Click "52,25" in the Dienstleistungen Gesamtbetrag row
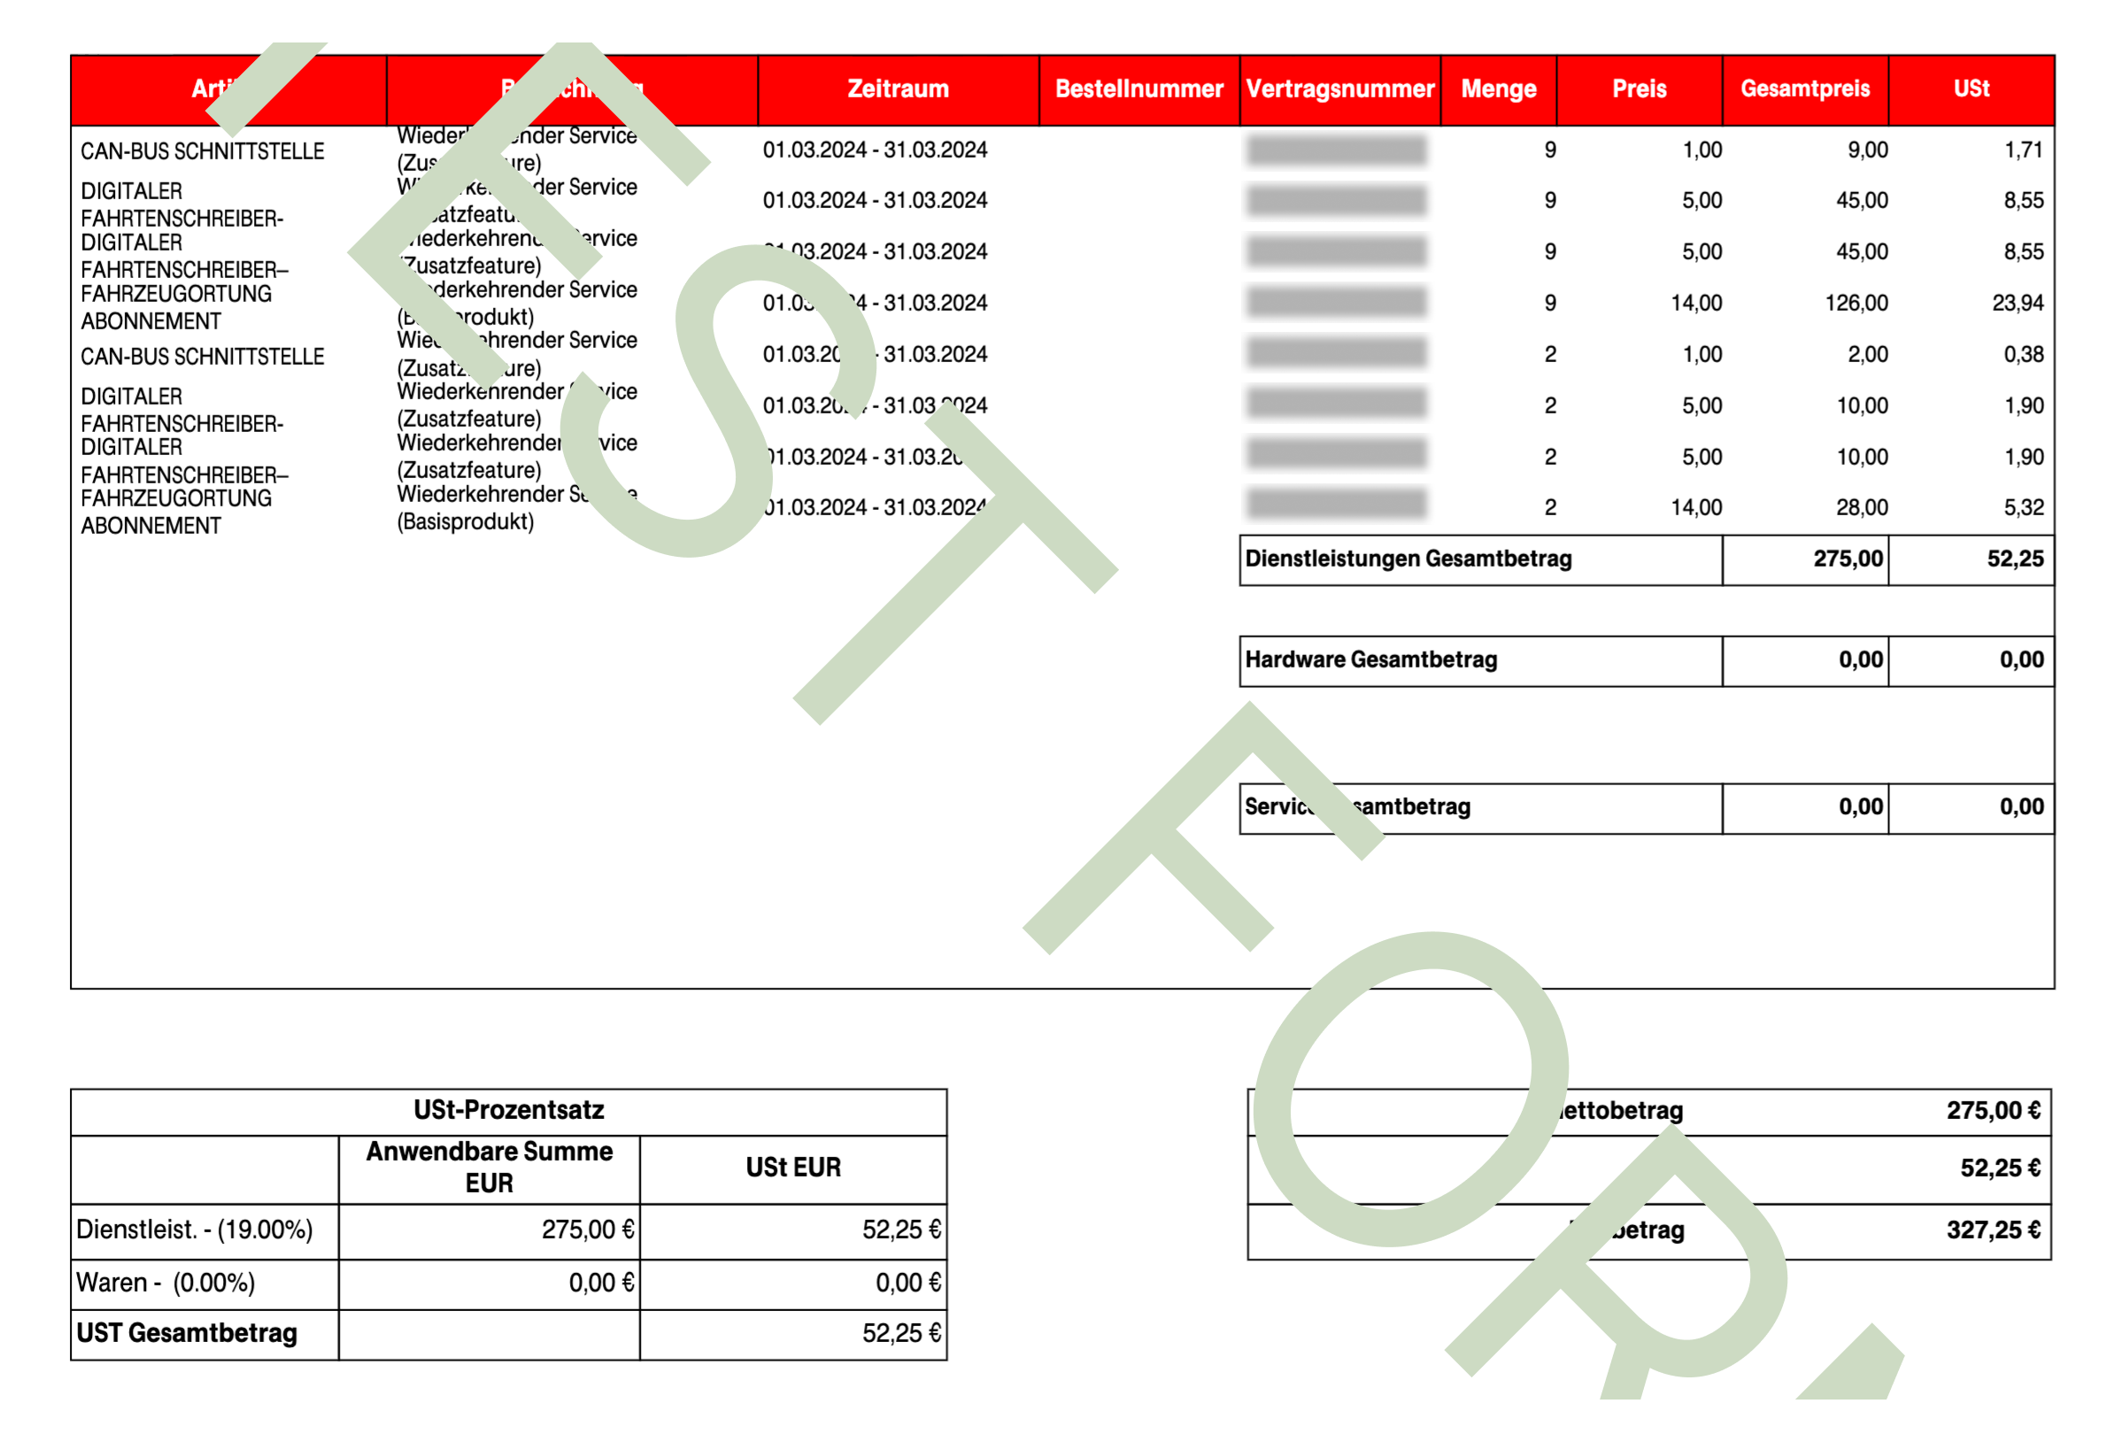 pos(2015,559)
